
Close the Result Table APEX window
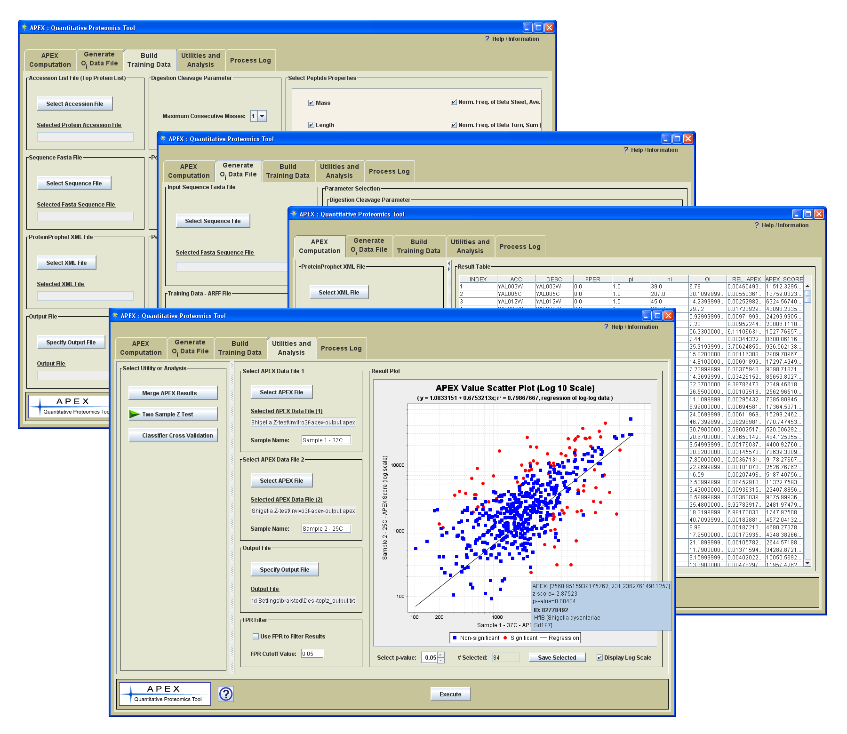coord(819,214)
